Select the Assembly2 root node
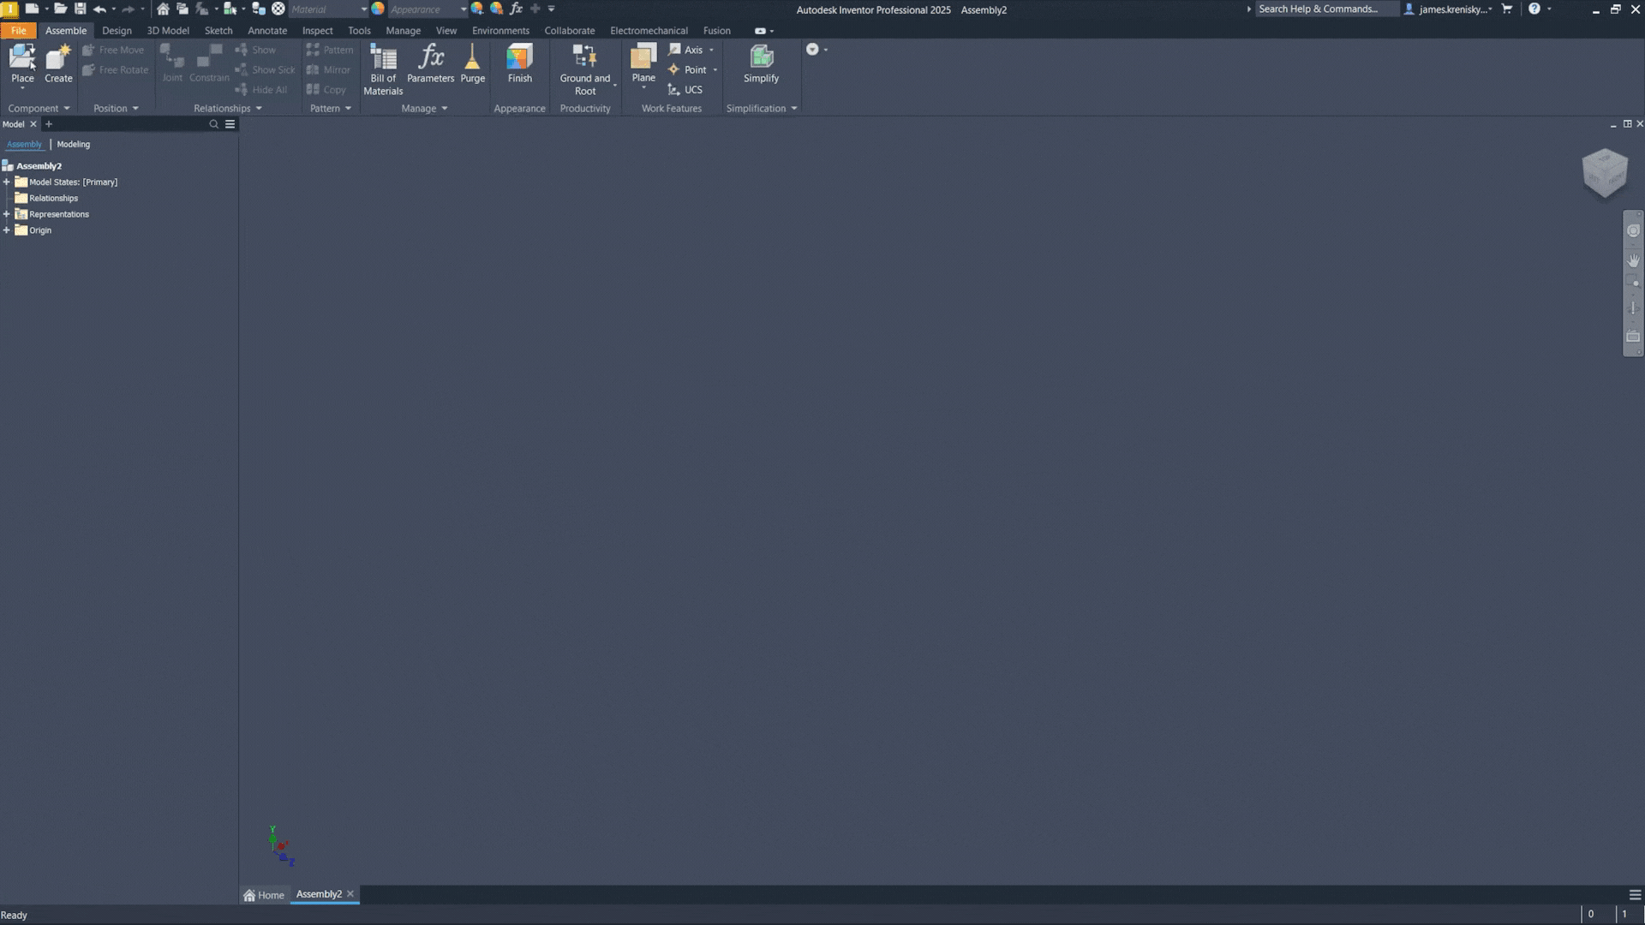 coord(39,165)
